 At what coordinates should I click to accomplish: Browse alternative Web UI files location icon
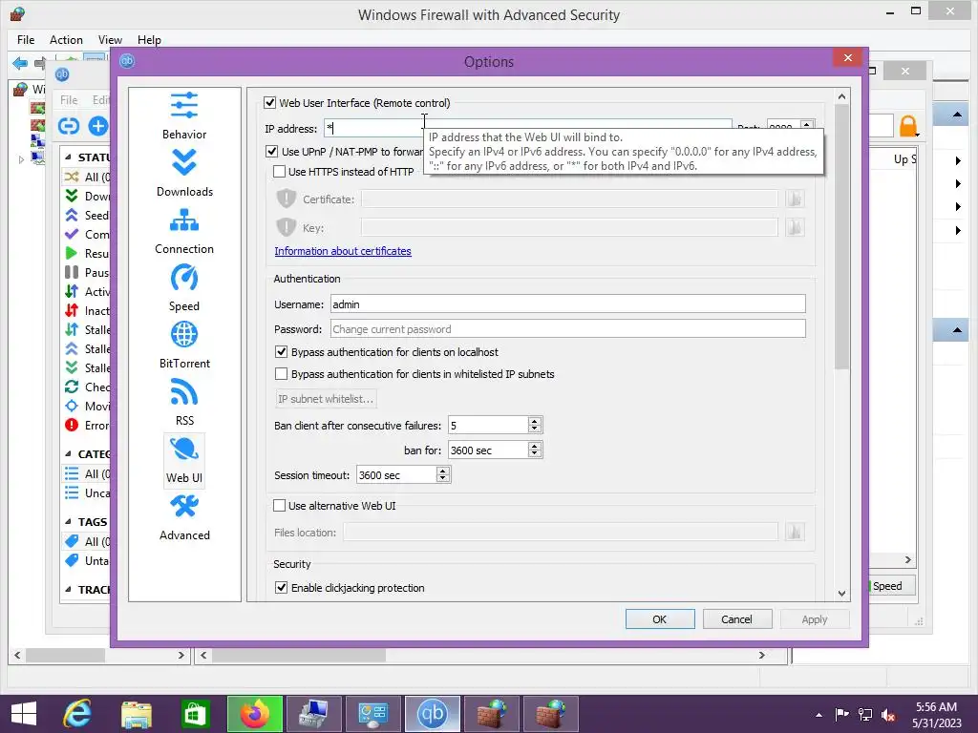[795, 532]
